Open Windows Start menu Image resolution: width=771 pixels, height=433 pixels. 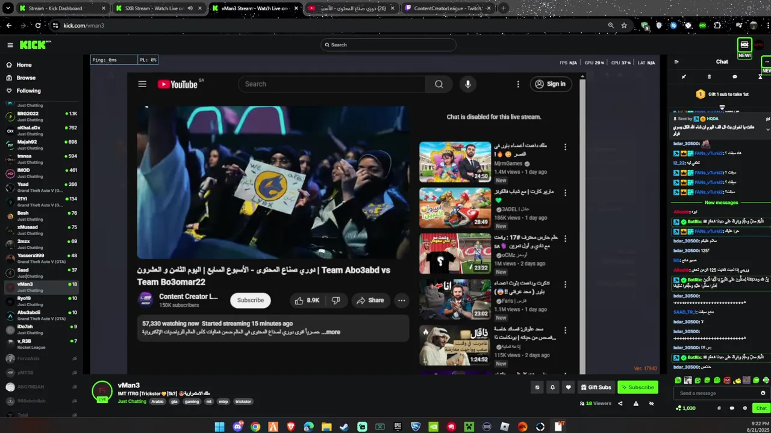(x=220, y=427)
